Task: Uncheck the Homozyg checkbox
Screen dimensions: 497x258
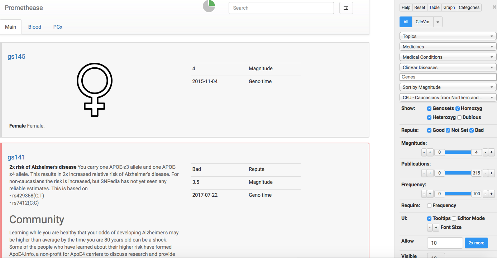Action: 458,109
